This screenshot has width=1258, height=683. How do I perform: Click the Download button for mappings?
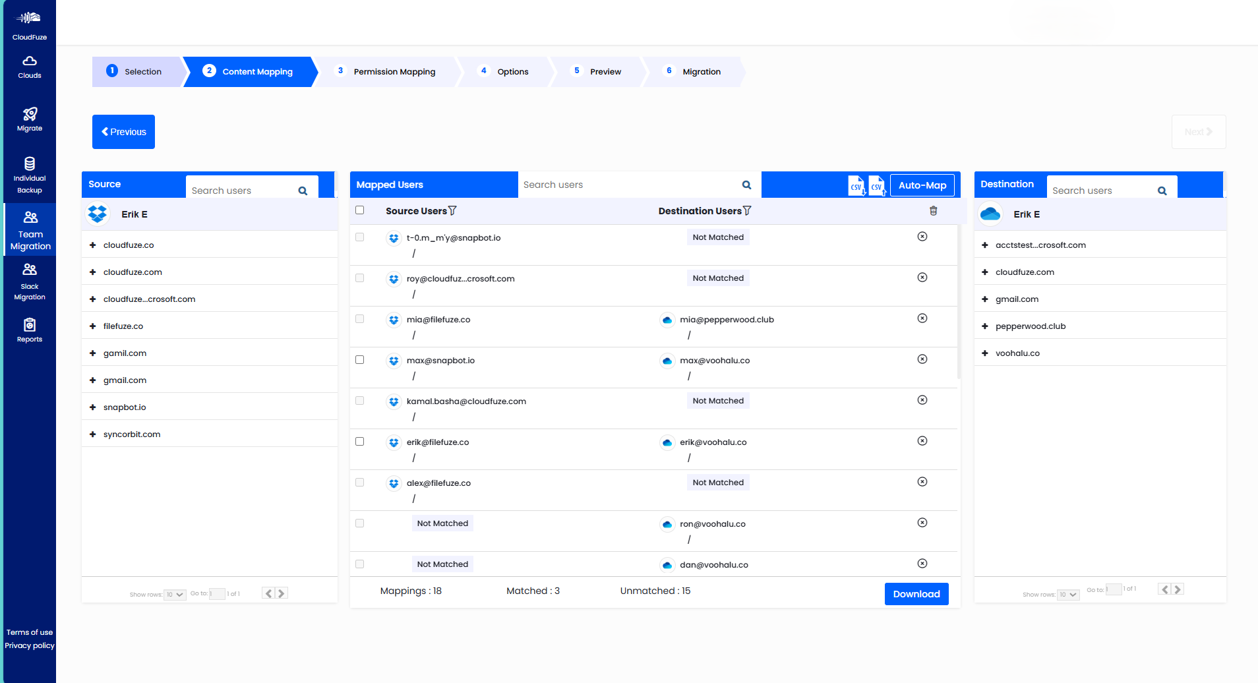point(916,593)
